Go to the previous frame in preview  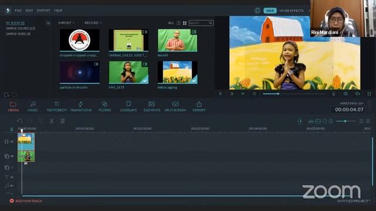point(220,94)
